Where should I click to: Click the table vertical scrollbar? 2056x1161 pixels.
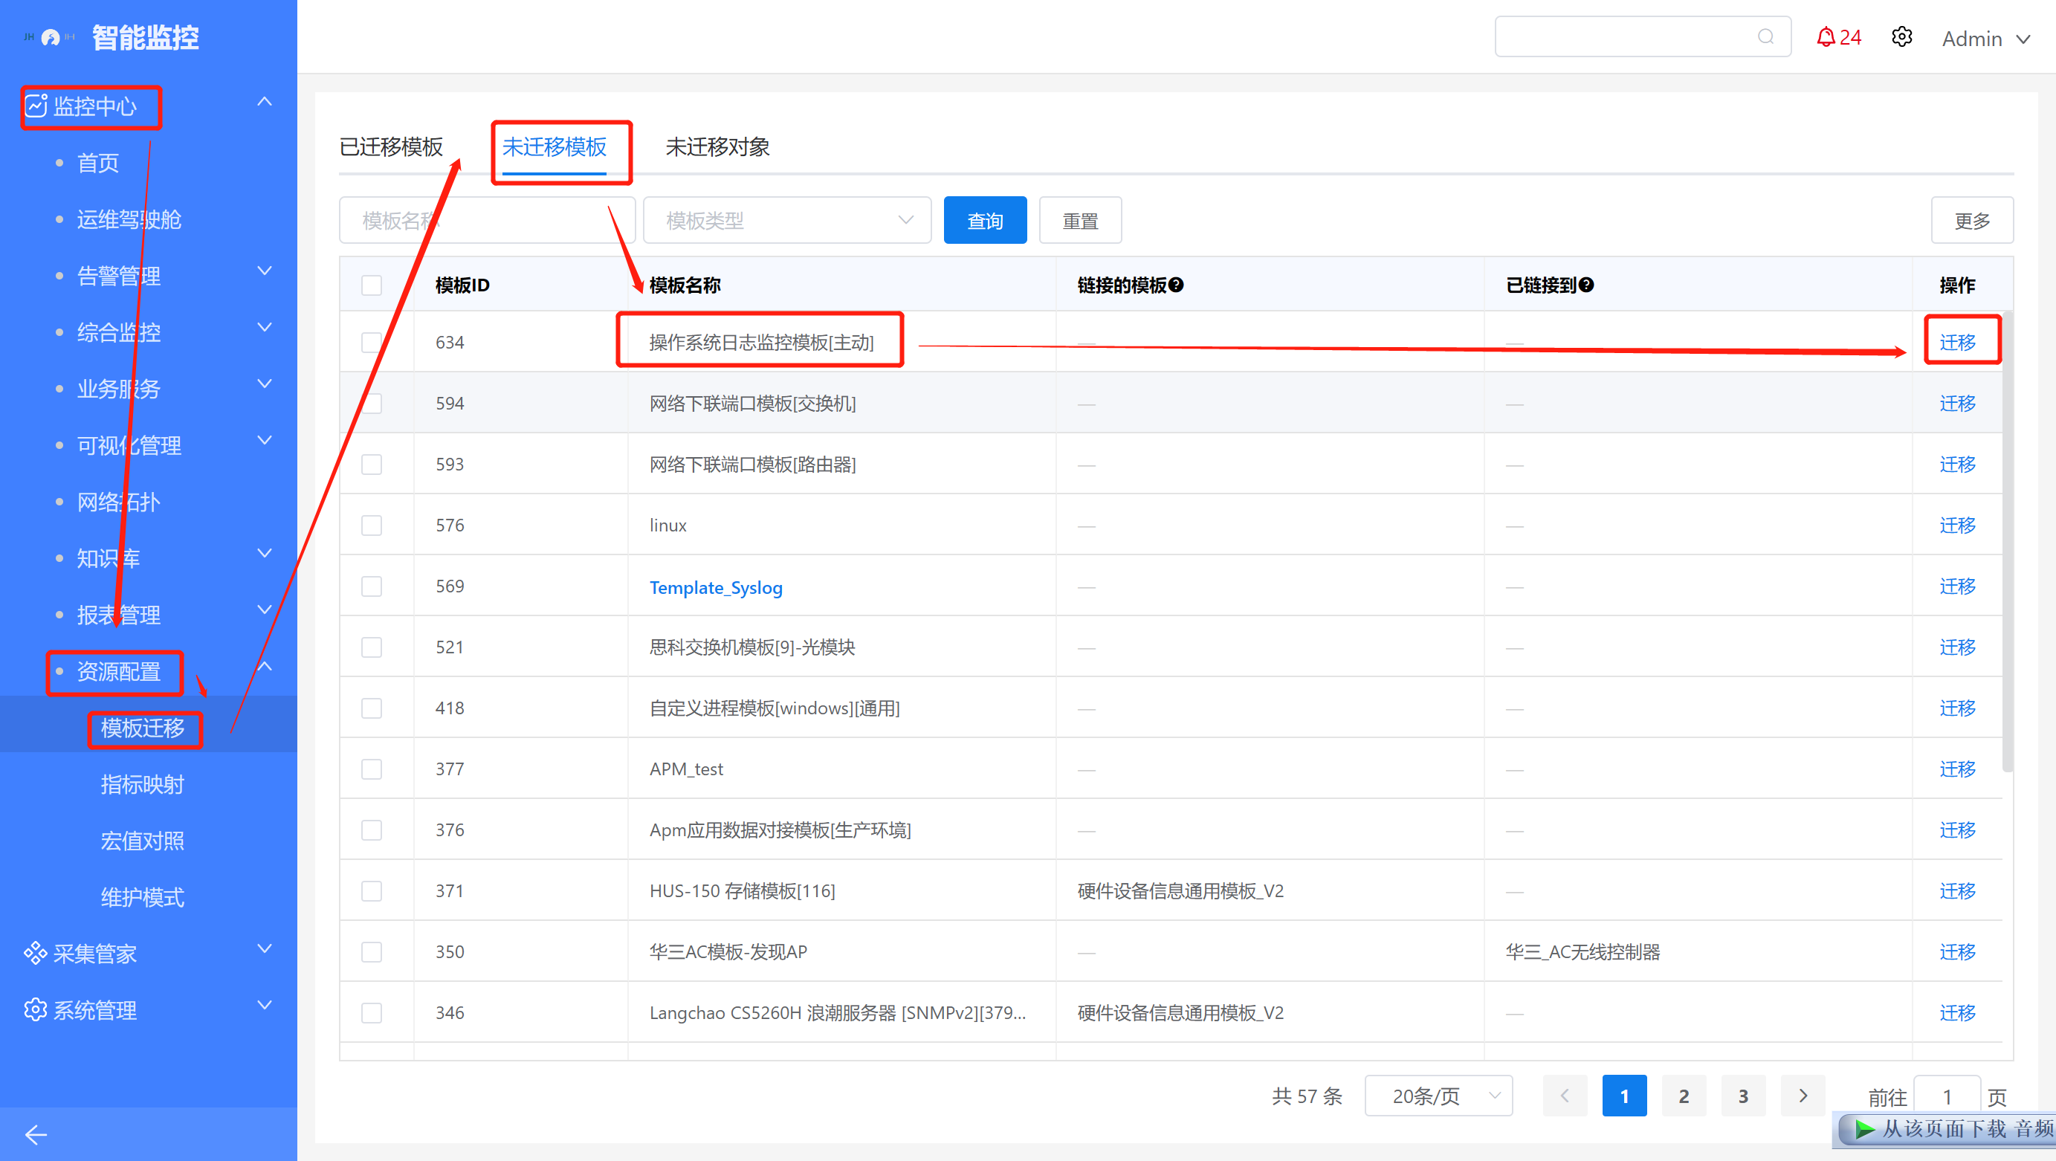point(2008,543)
